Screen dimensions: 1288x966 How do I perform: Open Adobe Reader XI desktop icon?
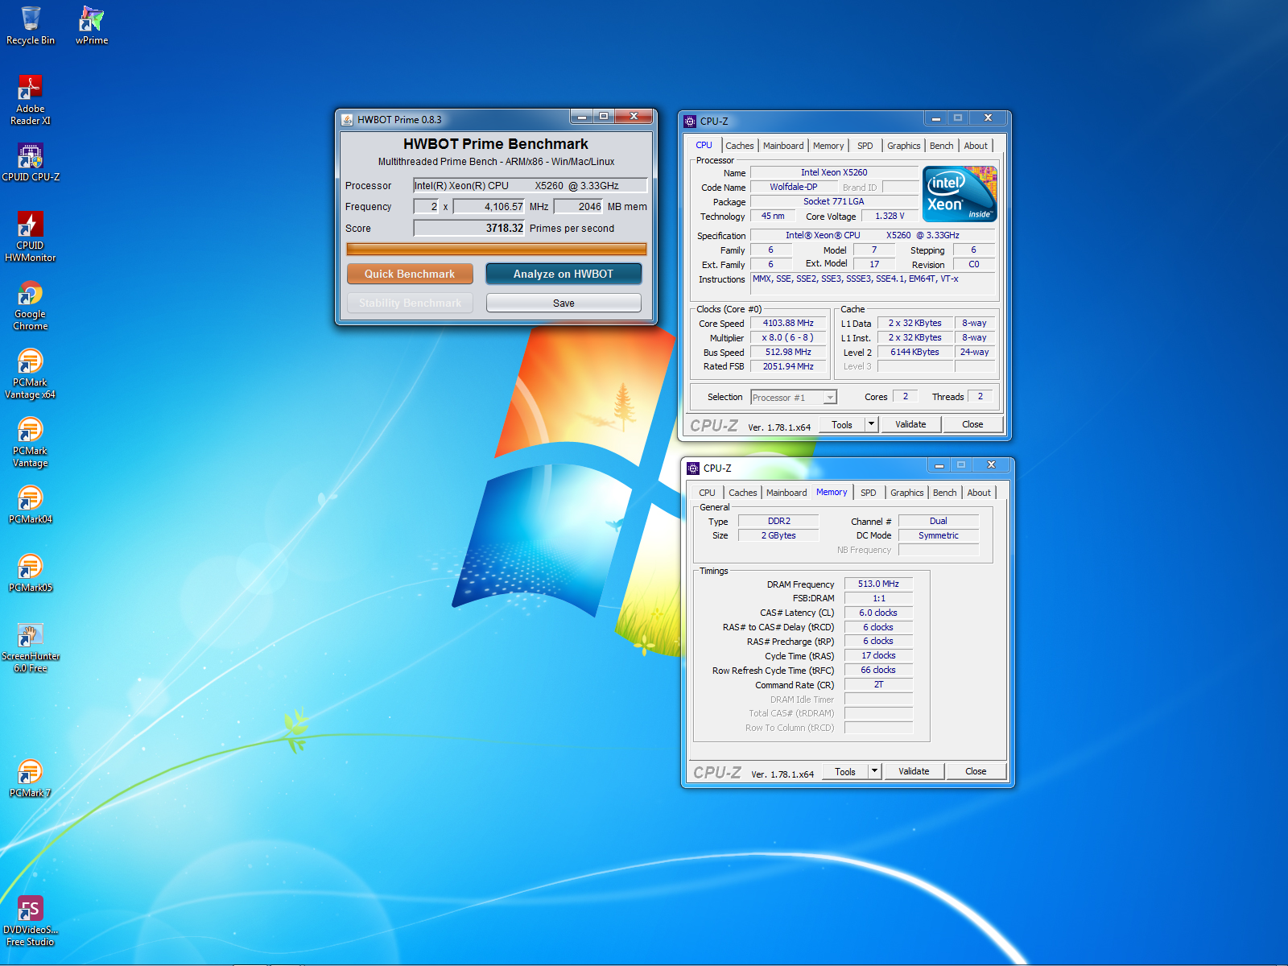click(31, 100)
